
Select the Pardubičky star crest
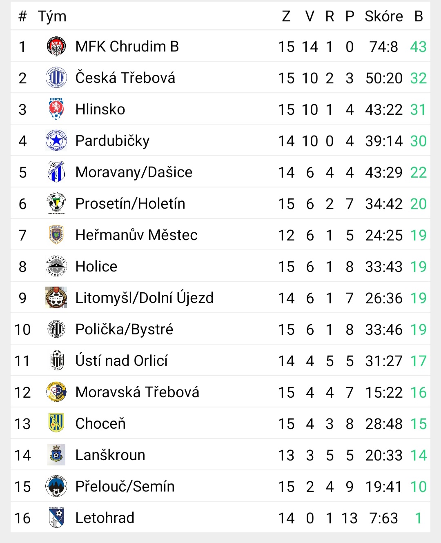coord(56,141)
